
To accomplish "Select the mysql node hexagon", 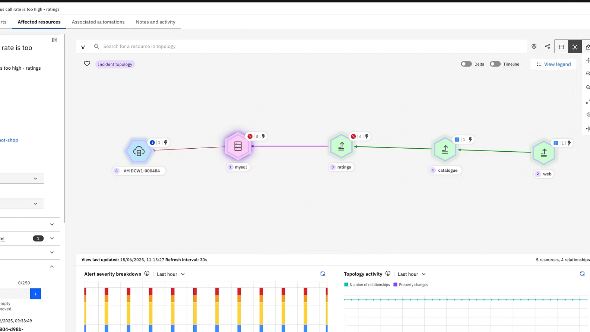I will tap(238, 146).
